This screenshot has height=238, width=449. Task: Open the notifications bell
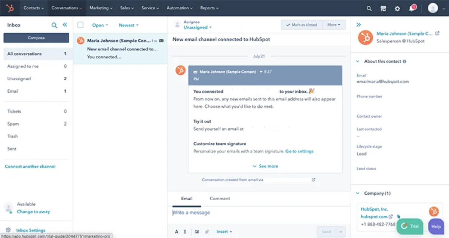tap(412, 8)
